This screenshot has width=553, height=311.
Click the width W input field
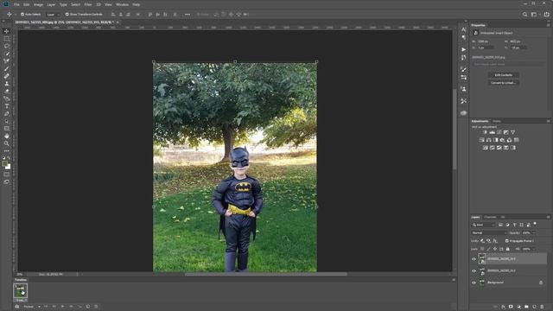pos(486,41)
